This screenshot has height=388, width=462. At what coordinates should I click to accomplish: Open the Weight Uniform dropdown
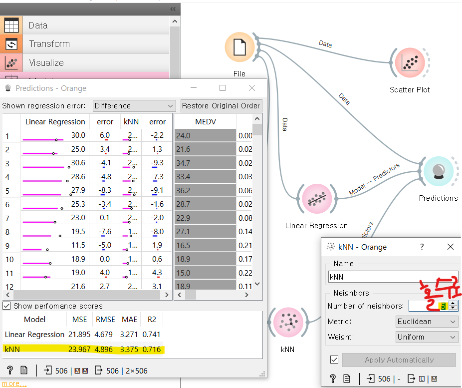click(427, 337)
